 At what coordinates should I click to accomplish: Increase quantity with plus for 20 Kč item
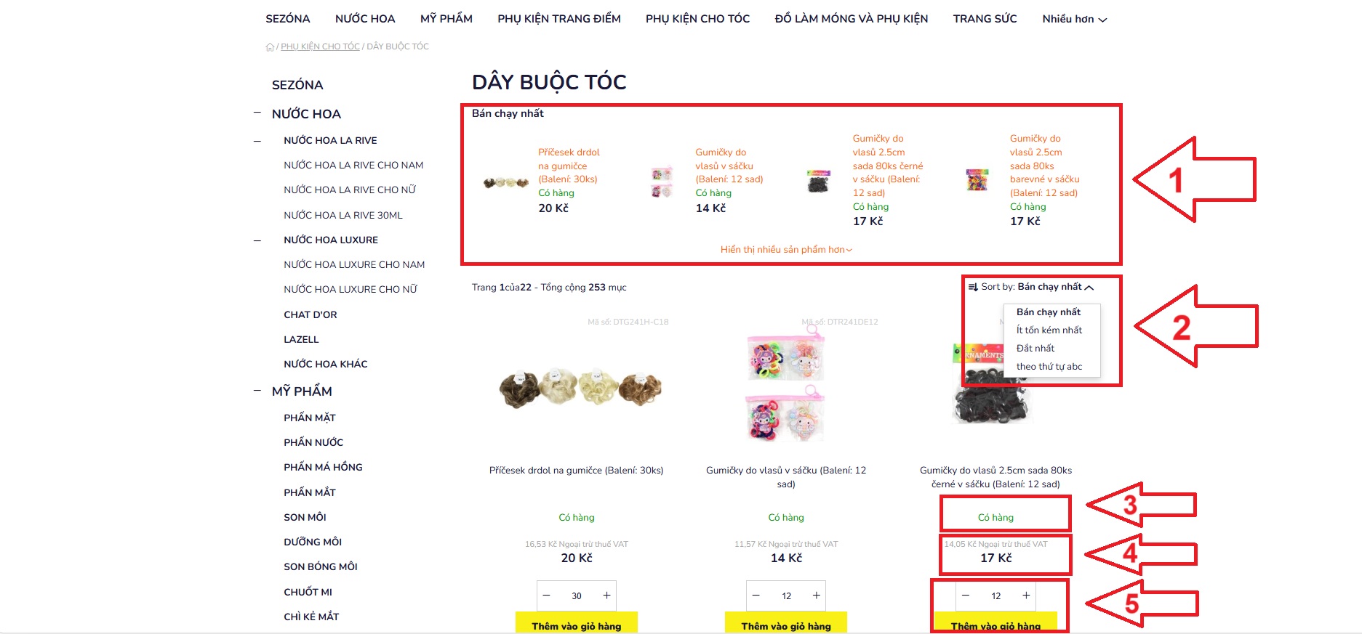coord(606,596)
